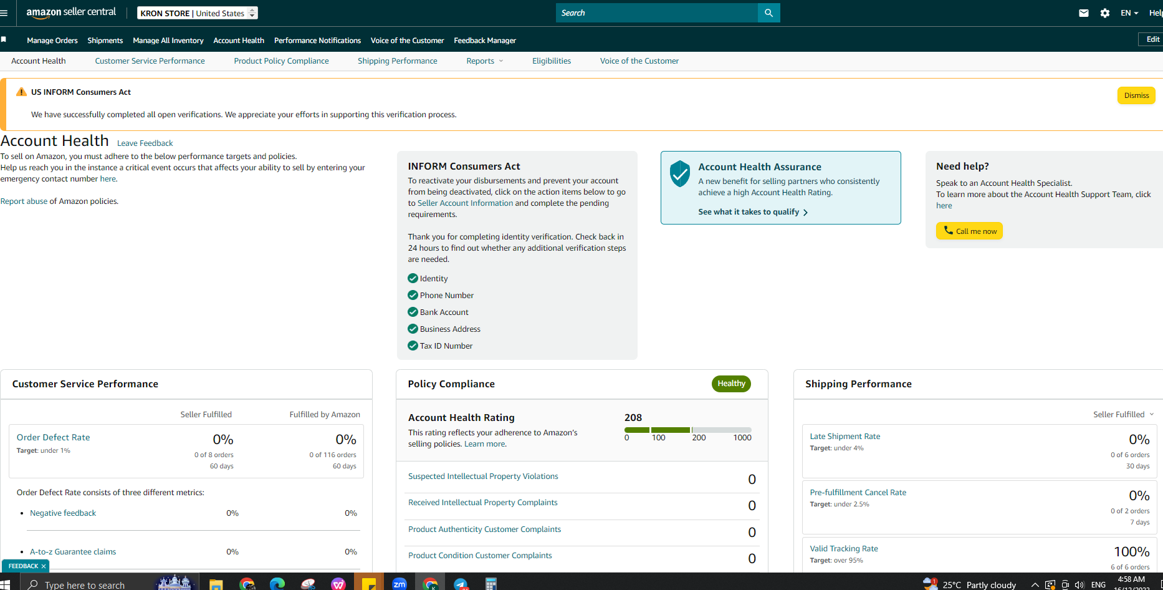Open Telegram from taskbar

pyautogui.click(x=461, y=584)
